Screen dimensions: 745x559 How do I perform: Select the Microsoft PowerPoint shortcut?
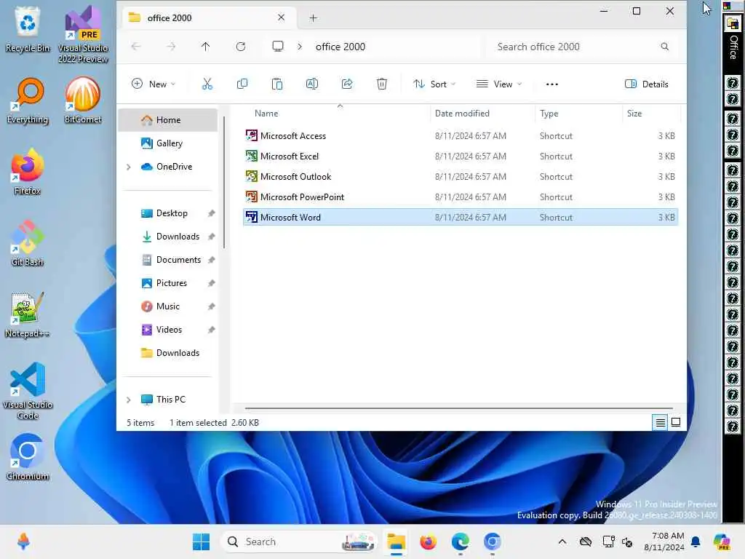pos(460,197)
